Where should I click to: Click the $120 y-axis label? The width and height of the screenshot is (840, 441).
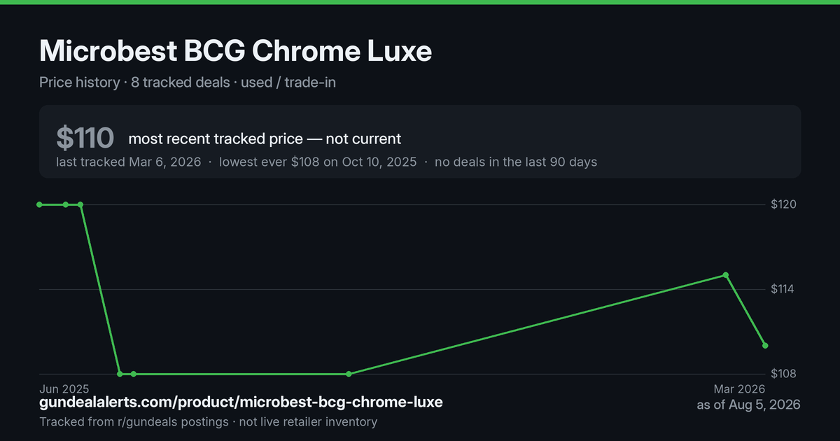784,204
